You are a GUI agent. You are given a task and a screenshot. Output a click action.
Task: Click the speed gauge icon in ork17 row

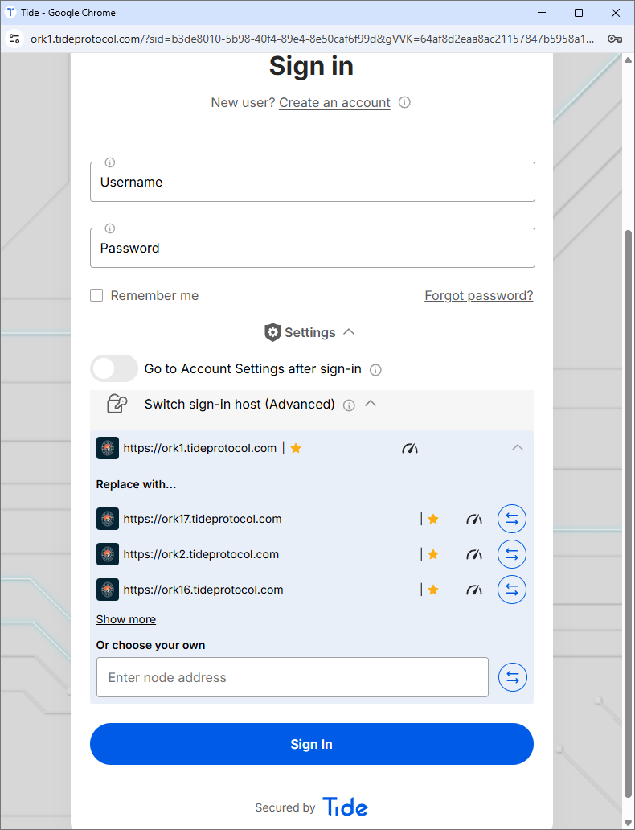click(474, 520)
